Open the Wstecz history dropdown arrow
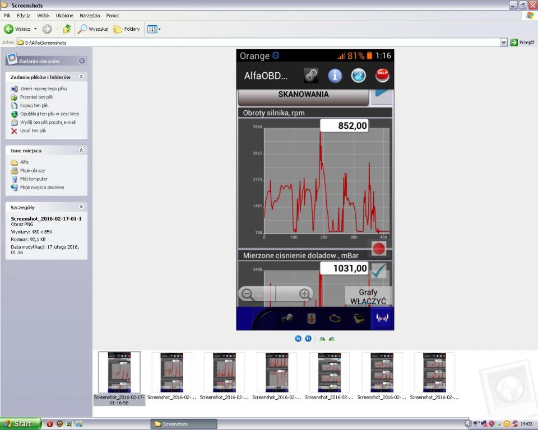This screenshot has height=430, width=538. pyautogui.click(x=35, y=29)
